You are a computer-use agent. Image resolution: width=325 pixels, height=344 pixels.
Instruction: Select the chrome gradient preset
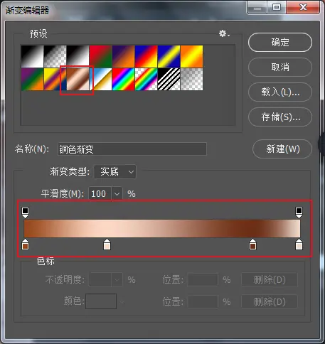[x=100, y=79]
